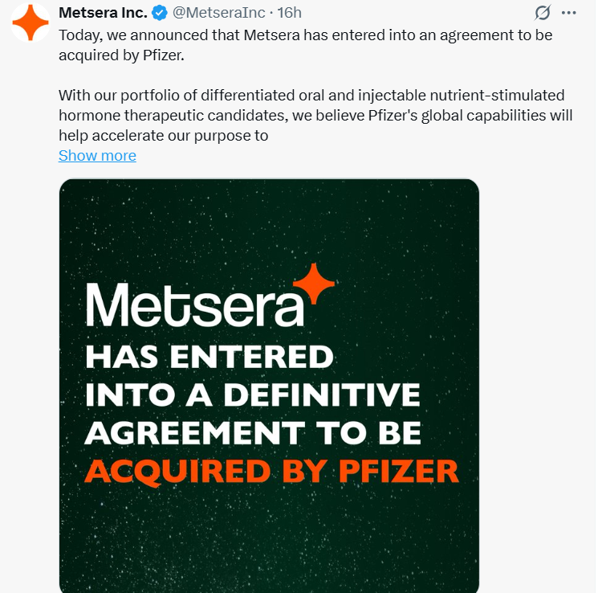Open the Metsera Inc. display name link

(x=102, y=14)
